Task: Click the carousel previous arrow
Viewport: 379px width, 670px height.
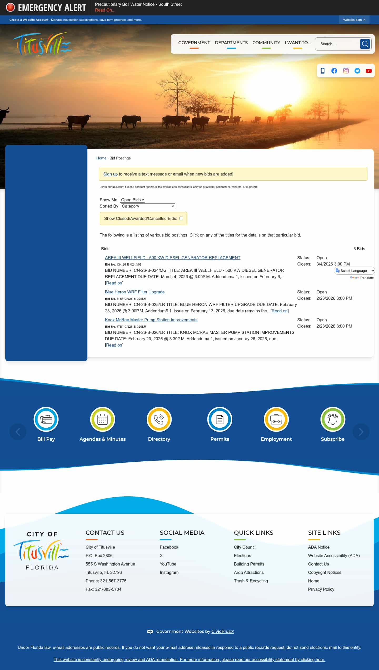Action: pyautogui.click(x=18, y=432)
